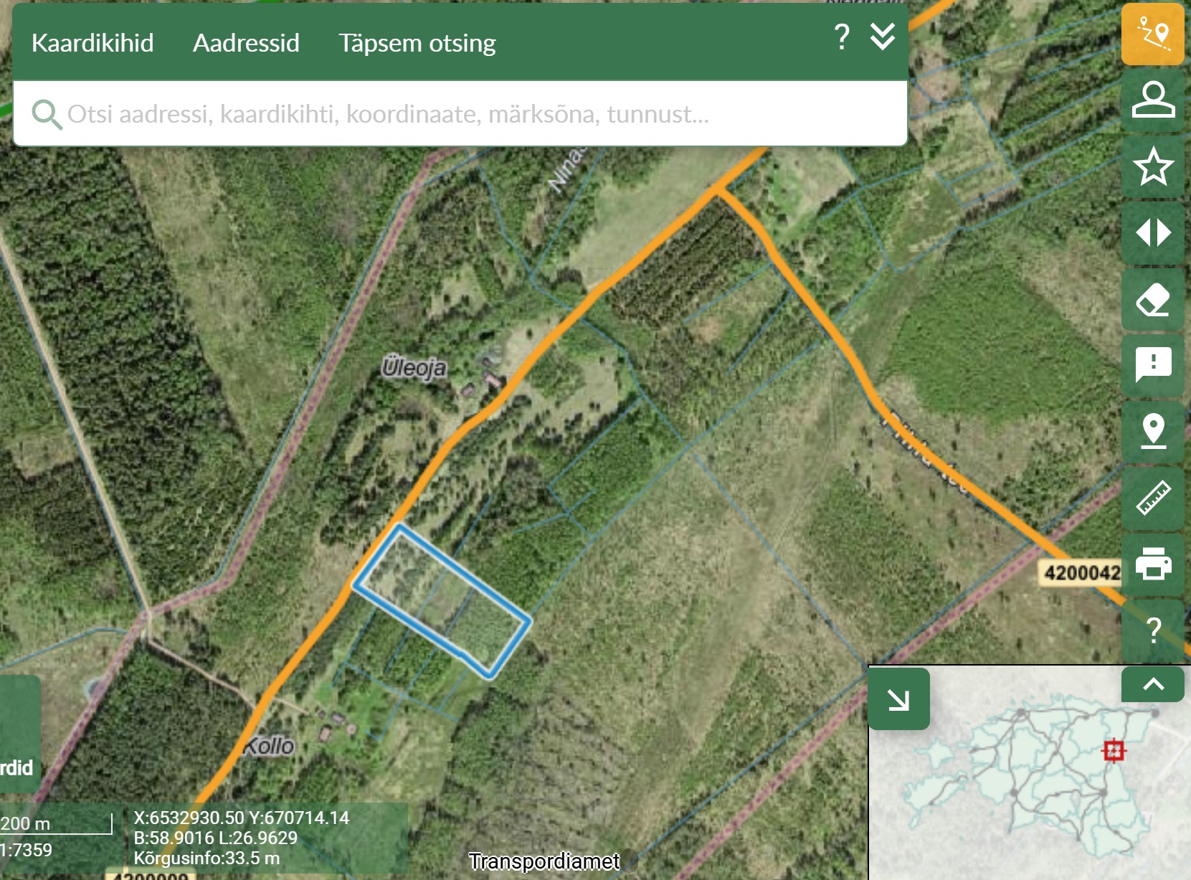Expand search panel with double chevron

[x=882, y=36]
